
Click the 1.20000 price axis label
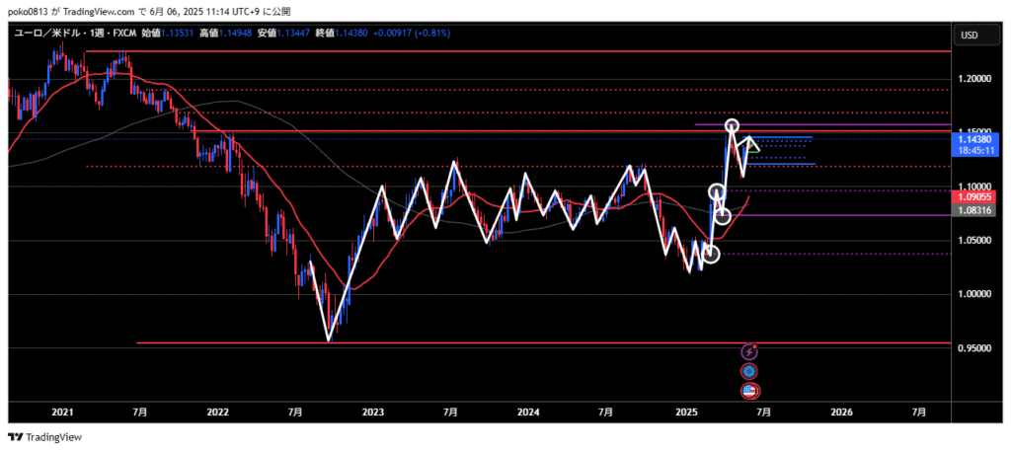[975, 78]
